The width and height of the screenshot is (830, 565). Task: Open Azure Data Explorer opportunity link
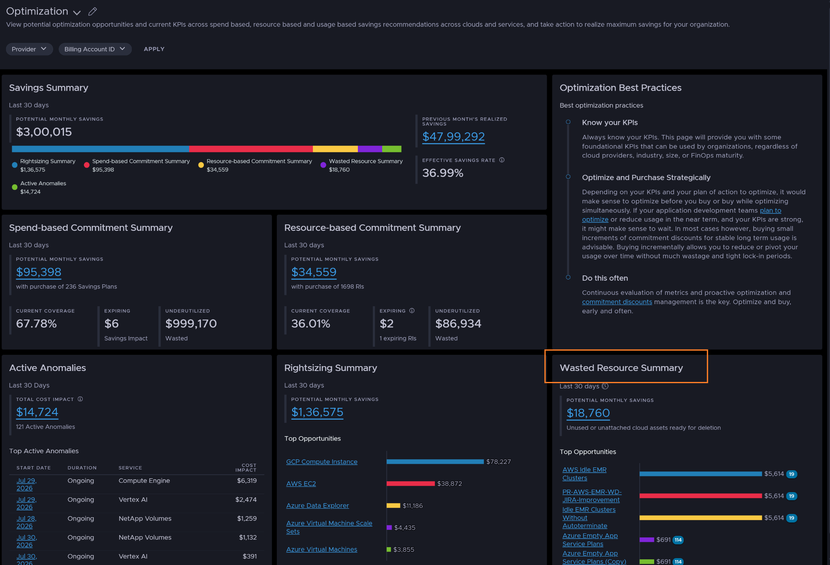click(x=317, y=505)
